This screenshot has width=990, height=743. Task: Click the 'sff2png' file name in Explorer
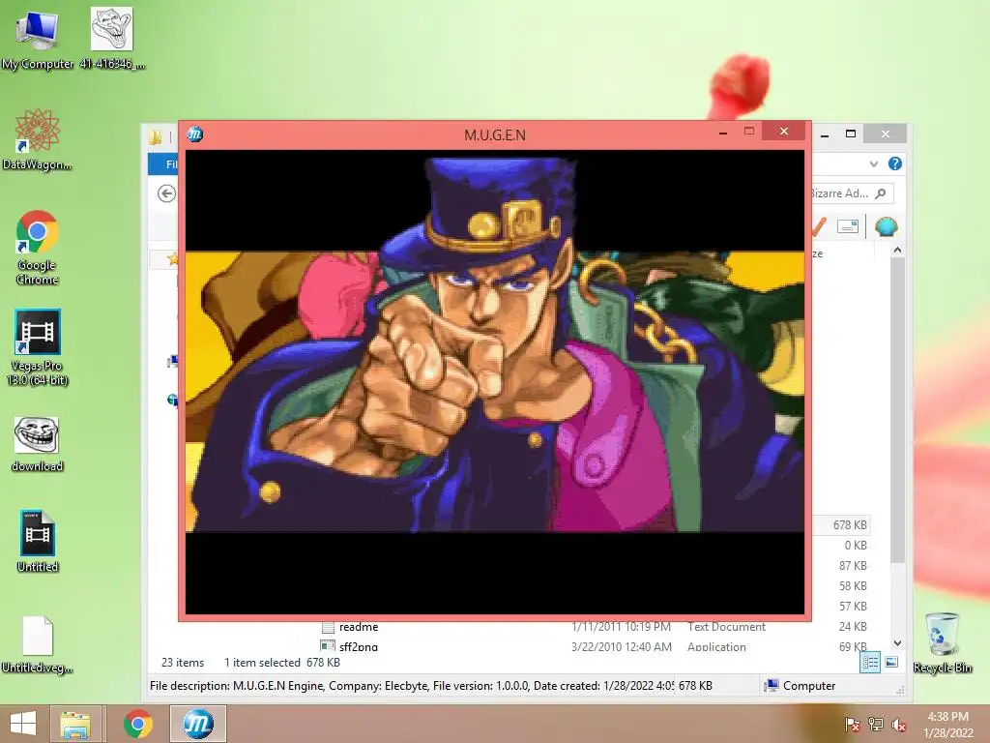(x=359, y=646)
